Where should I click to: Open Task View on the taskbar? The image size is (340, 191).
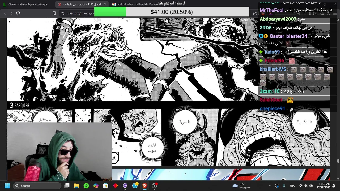click(x=67, y=186)
